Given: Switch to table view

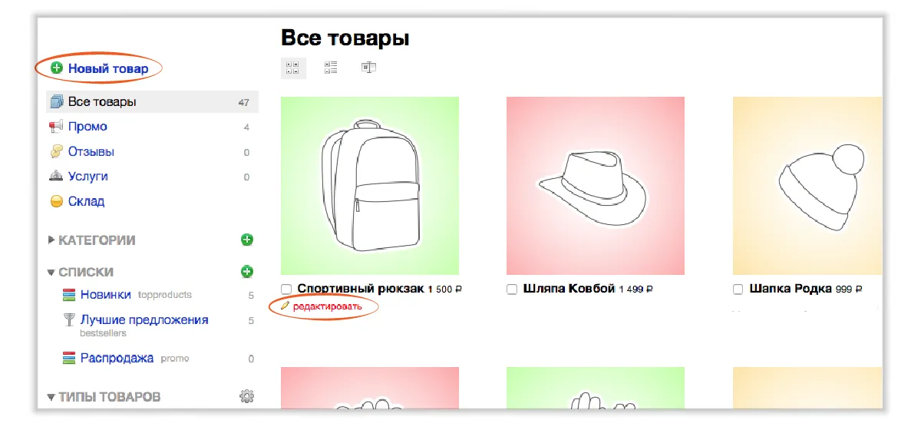Looking at the screenshot, I should coord(368,68).
